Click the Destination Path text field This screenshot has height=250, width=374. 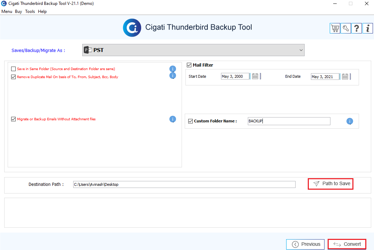click(184, 184)
